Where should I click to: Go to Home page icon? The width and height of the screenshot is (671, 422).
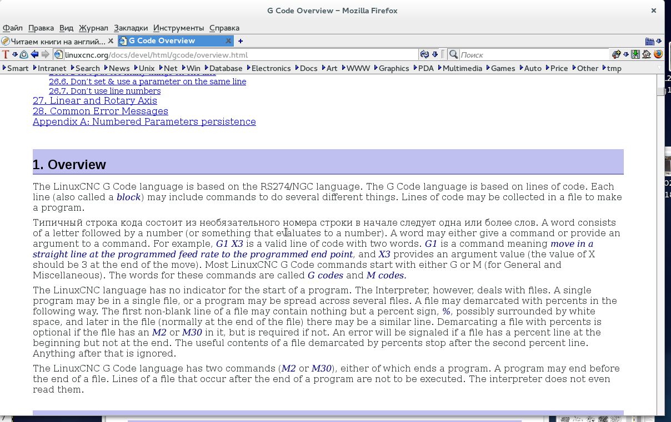[x=647, y=54]
